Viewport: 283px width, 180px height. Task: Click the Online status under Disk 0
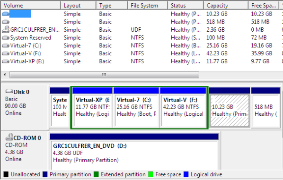click(13, 113)
